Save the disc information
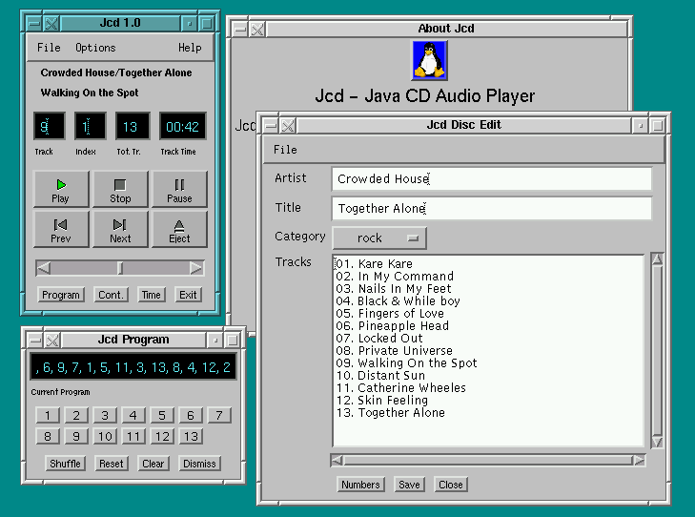695x517 pixels. [x=409, y=485]
